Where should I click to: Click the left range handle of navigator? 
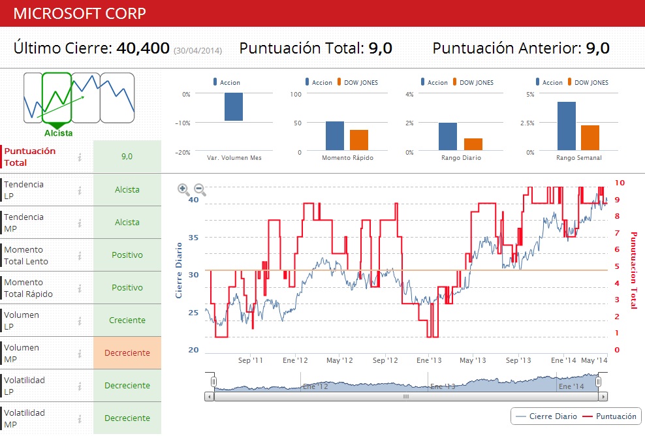point(213,381)
